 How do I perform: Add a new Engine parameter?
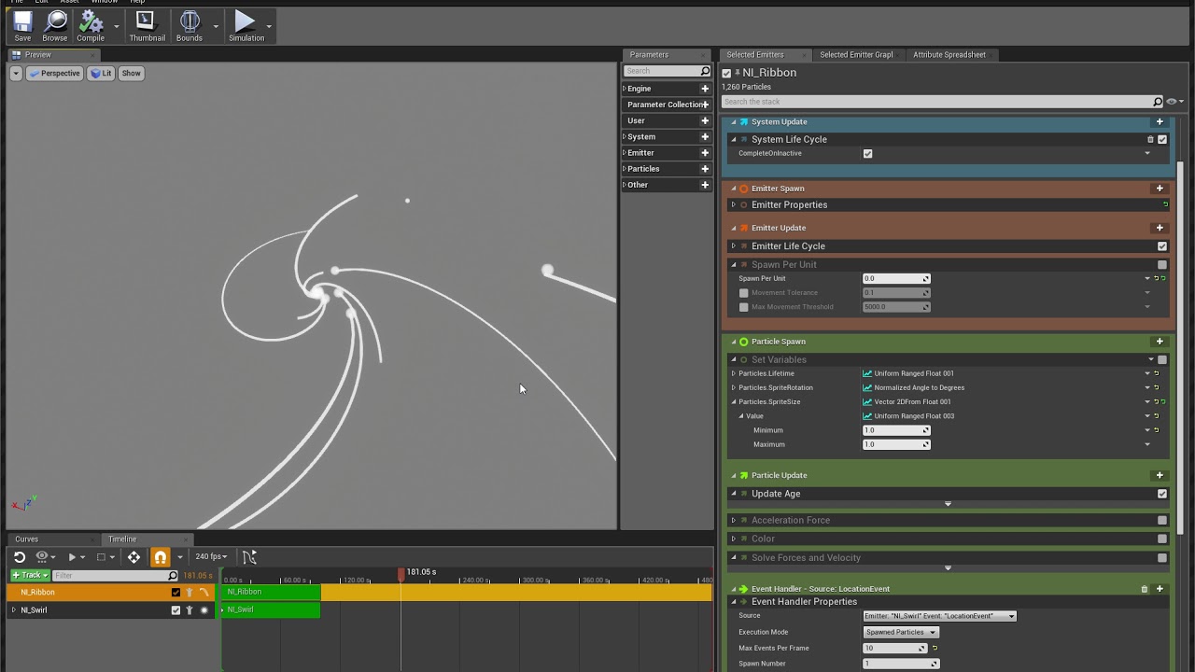(705, 89)
